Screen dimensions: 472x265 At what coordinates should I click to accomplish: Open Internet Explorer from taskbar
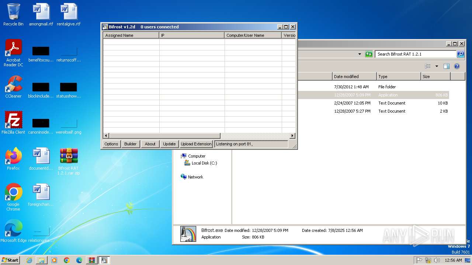click(x=29, y=260)
